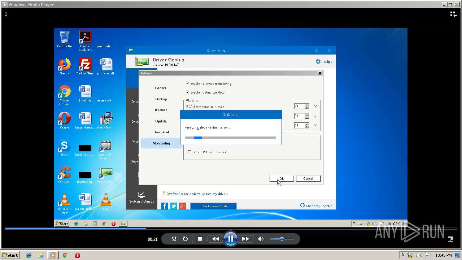The height and width of the screenshot is (260, 462).
Task: Select the Monitoring options tab
Action: 161,143
